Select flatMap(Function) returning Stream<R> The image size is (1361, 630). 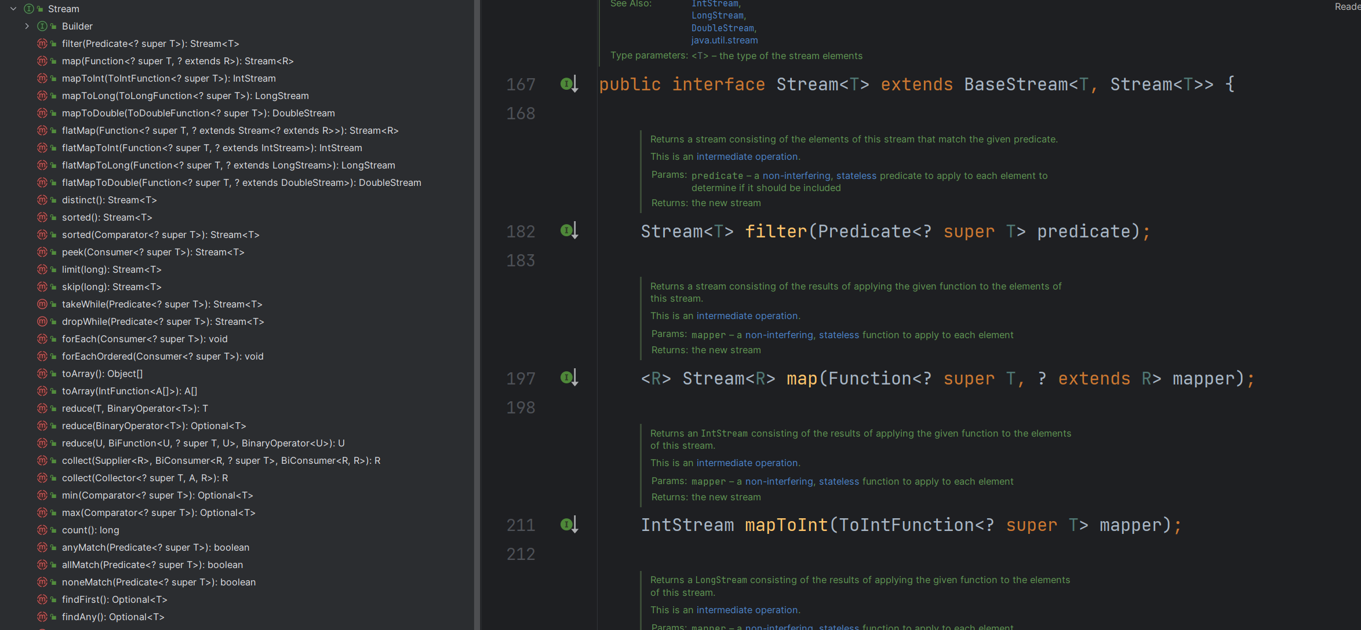pos(230,130)
